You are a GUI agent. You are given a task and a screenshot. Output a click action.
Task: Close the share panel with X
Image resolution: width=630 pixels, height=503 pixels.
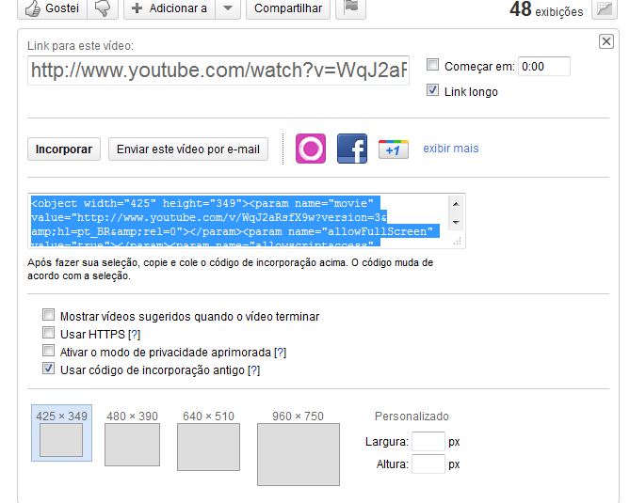[x=606, y=41]
